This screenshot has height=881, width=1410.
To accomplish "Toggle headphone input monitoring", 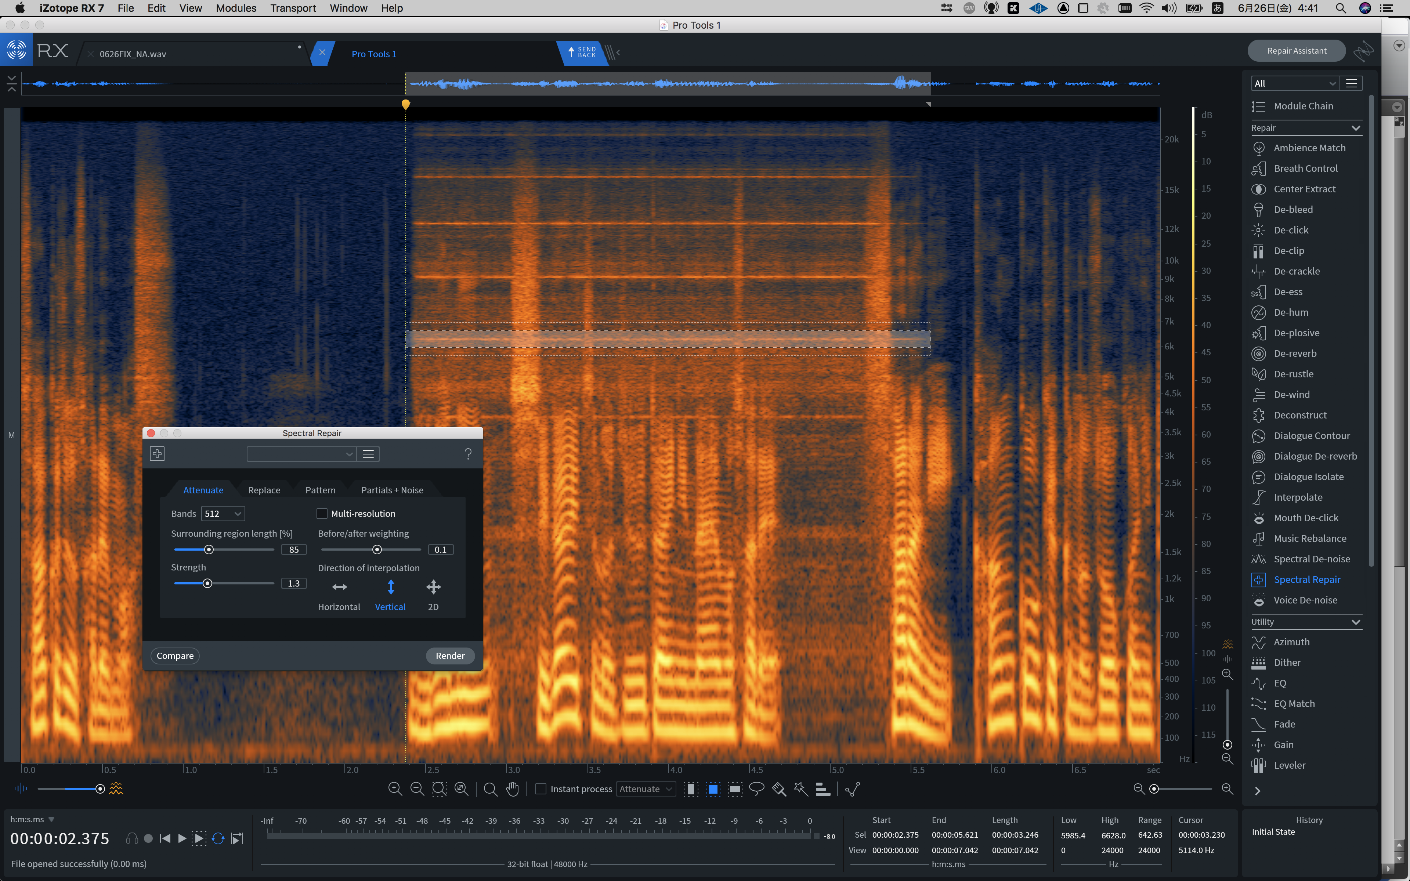I will [x=132, y=838].
